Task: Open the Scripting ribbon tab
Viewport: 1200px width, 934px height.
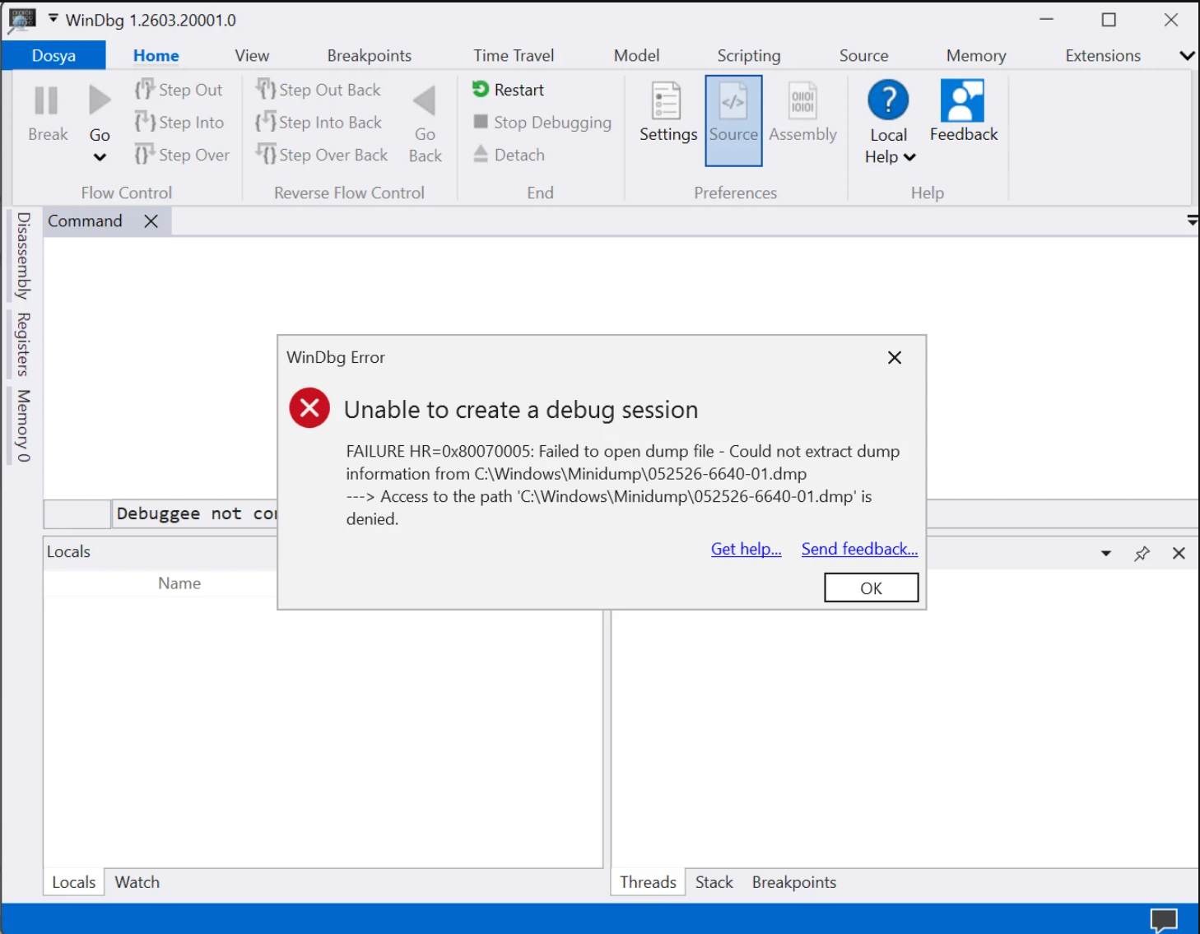Action: (749, 56)
